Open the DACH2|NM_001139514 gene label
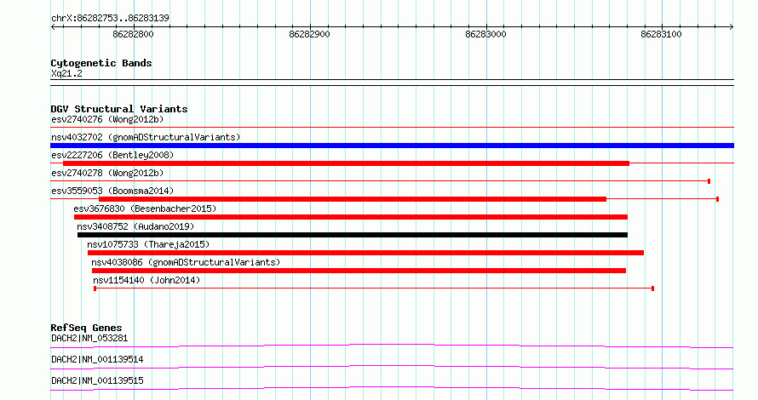 coord(97,359)
